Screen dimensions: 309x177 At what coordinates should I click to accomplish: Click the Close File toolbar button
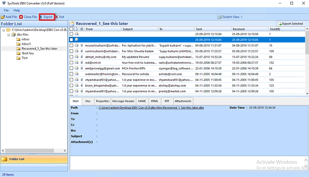[x=28, y=17]
